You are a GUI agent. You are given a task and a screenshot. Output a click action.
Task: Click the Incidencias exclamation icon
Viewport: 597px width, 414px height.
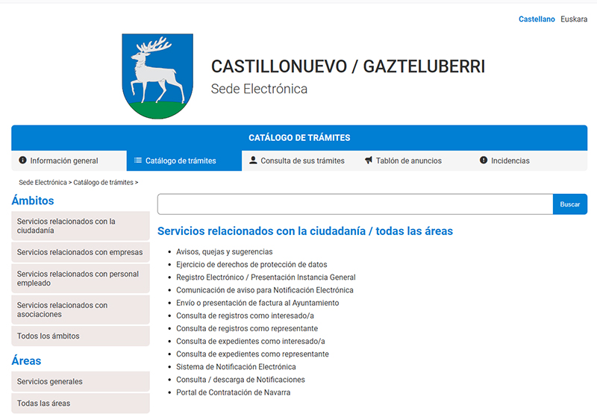click(484, 160)
